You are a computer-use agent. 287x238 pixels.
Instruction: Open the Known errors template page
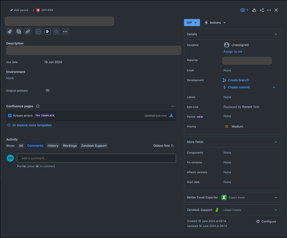point(23,116)
